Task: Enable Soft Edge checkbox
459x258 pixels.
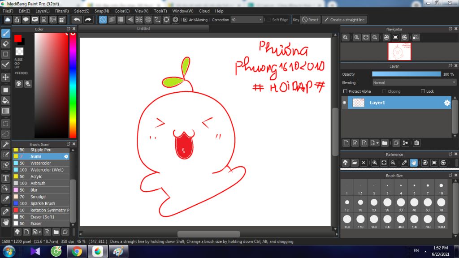Action: (x=269, y=20)
